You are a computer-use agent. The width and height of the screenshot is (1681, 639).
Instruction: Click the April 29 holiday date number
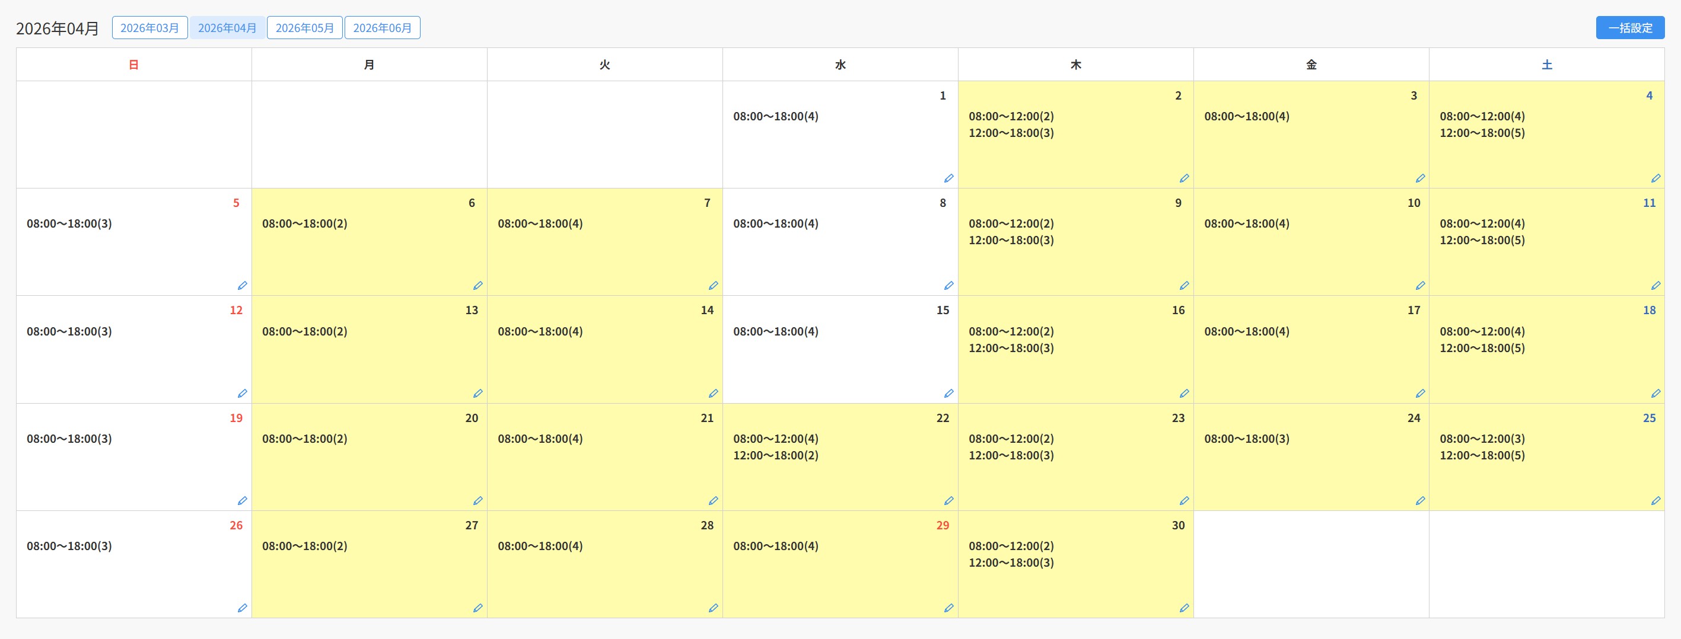(x=943, y=526)
